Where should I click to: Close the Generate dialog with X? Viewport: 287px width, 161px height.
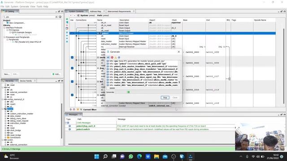tap(178, 52)
